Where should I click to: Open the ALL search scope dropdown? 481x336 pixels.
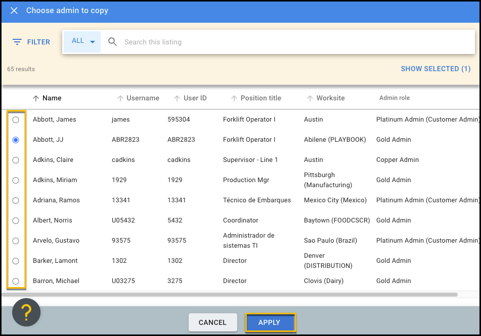(x=82, y=41)
